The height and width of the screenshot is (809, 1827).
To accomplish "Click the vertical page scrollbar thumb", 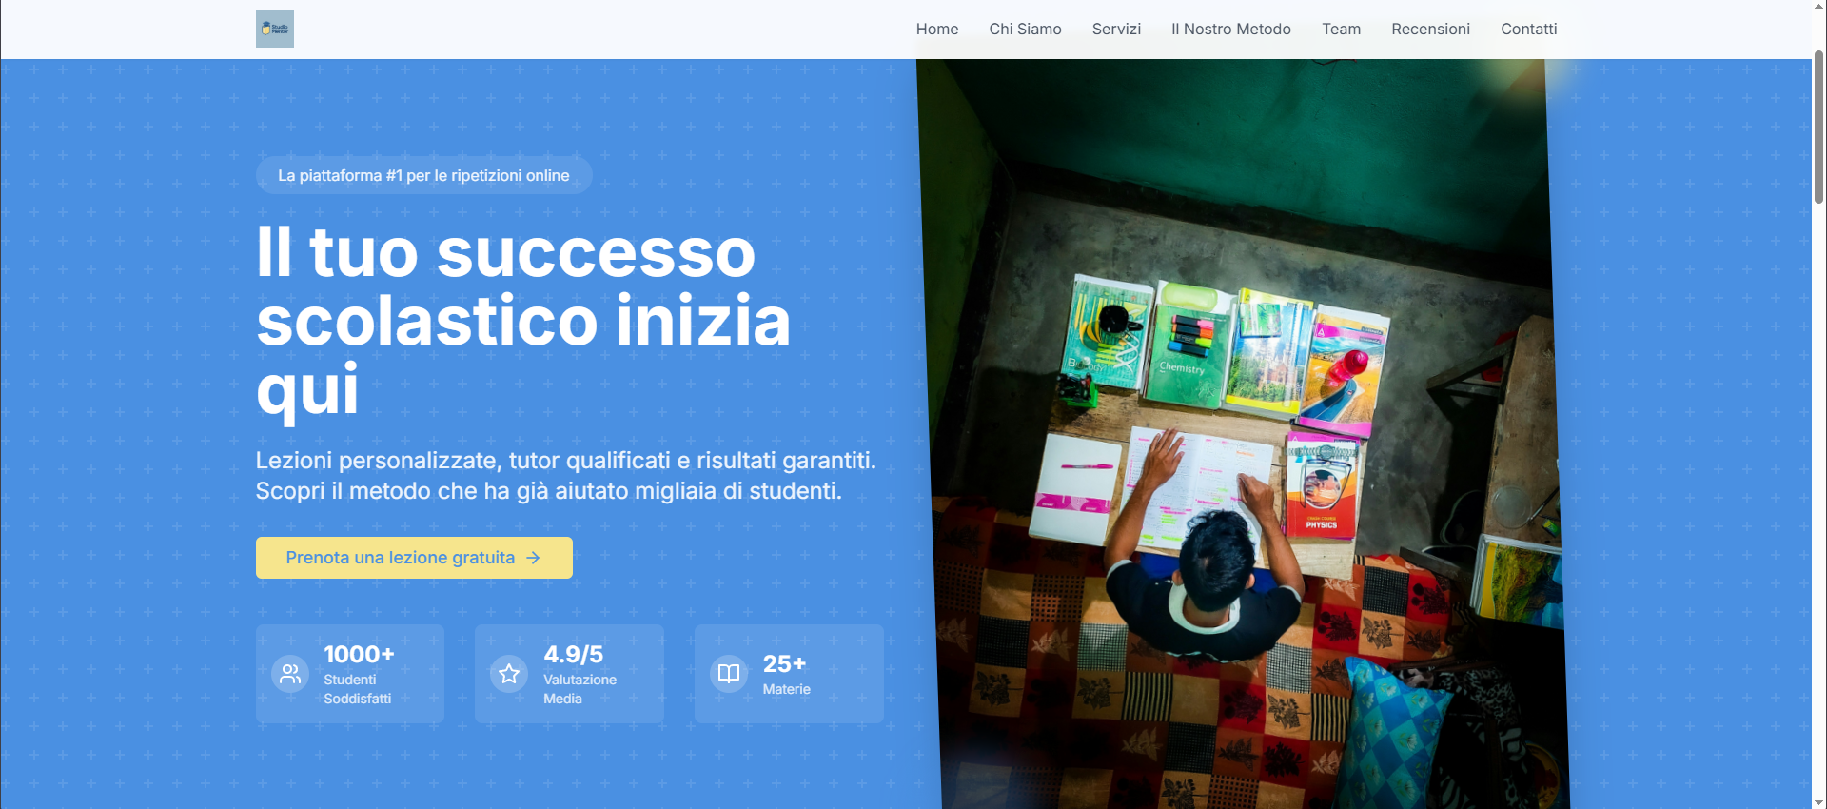I will pyautogui.click(x=1818, y=127).
